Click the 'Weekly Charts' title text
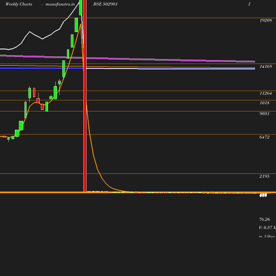Screen dimensions: 276x276 click(x=19, y=4)
